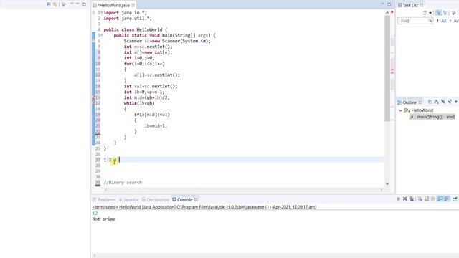Minimize the Package Explorer panel
Screen dimensions: 459x258
tap(78, 4)
